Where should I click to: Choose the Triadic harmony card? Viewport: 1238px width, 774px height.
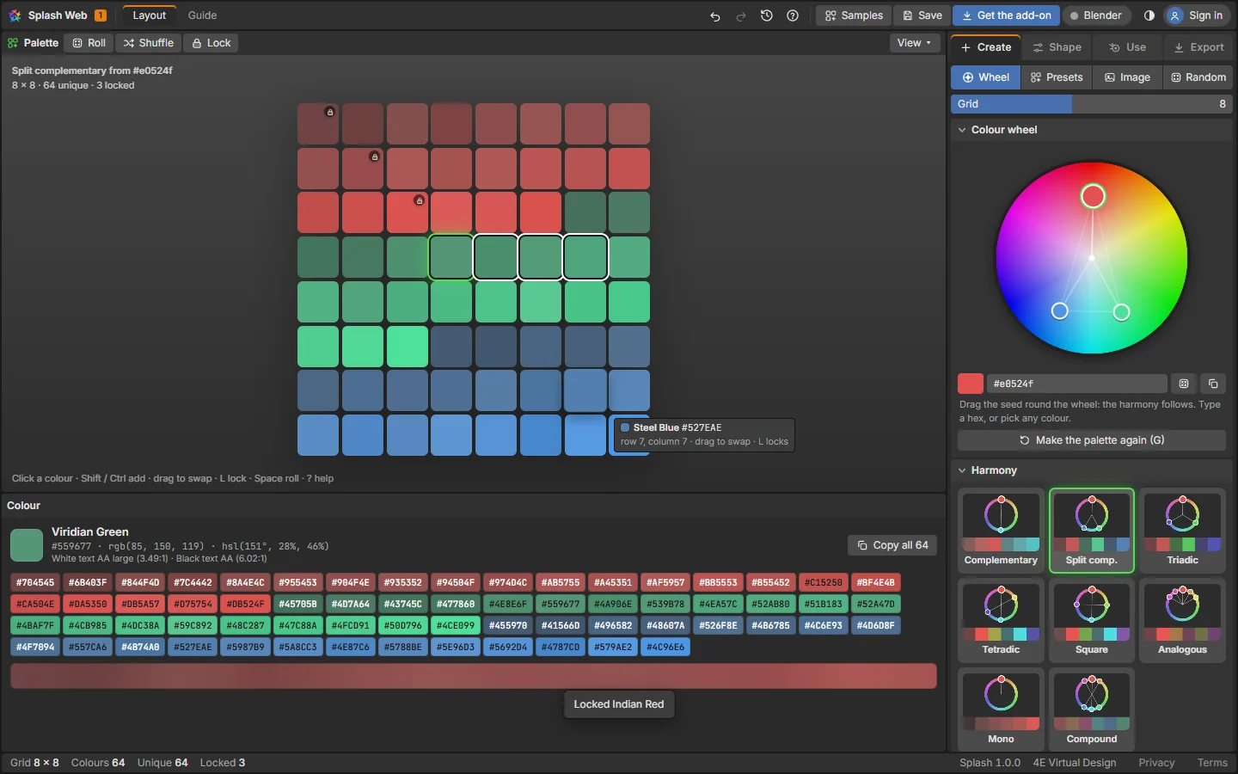pos(1182,531)
